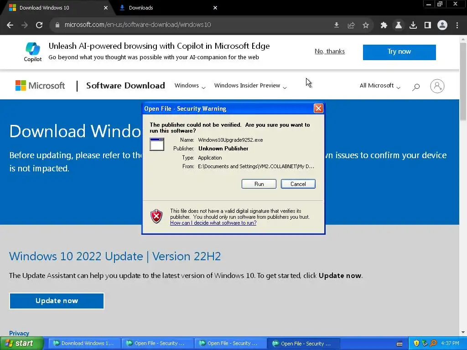Screen dimensions: 467x350
Task: Click the page vertical scrollbar thumb
Action: click(463, 82)
